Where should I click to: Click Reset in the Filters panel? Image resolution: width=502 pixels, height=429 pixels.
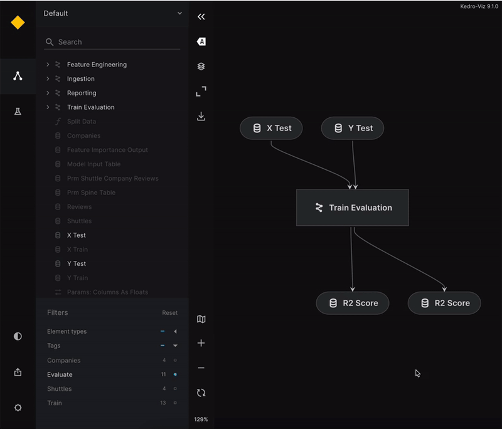point(169,313)
